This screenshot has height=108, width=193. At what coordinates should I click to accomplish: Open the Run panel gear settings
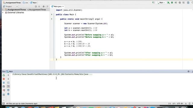click(188, 71)
